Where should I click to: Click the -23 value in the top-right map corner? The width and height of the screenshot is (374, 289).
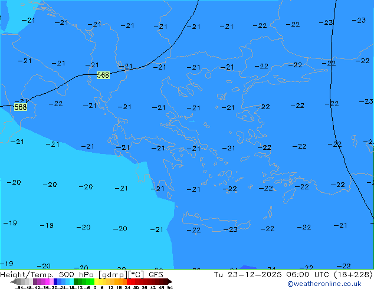pos(359,20)
